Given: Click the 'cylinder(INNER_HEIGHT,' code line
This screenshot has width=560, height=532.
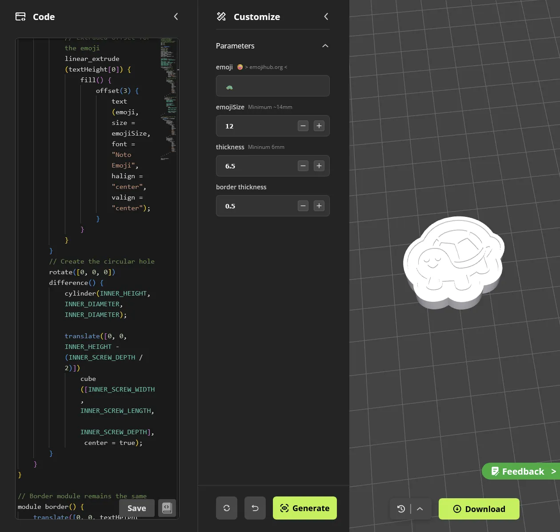Looking at the screenshot, I should [108, 293].
